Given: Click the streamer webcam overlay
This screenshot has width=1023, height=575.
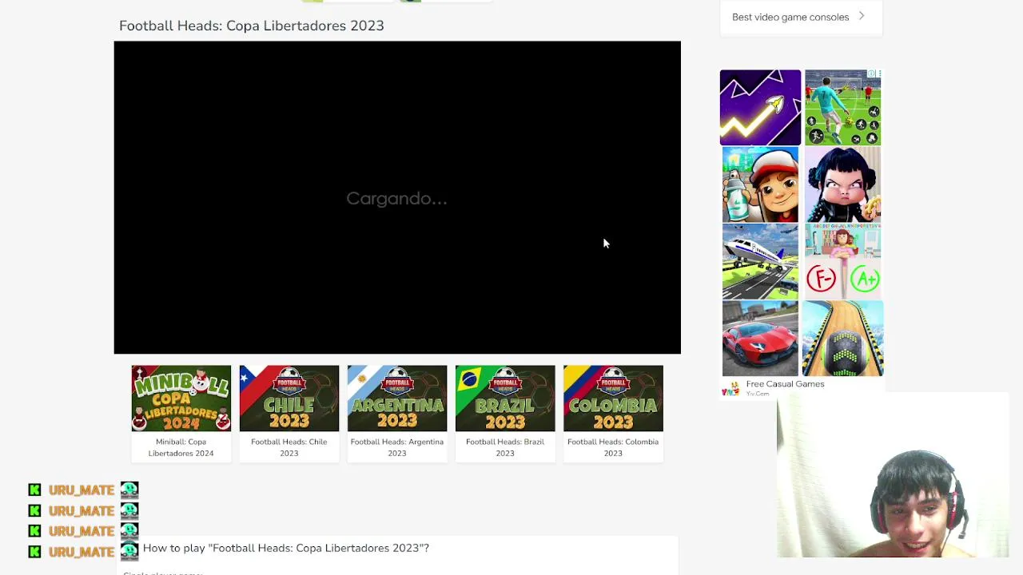Looking at the screenshot, I should pyautogui.click(x=893, y=476).
